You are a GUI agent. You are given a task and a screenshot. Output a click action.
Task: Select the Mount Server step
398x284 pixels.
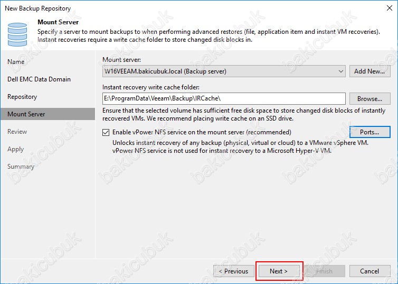[x=26, y=114]
